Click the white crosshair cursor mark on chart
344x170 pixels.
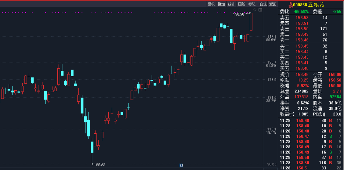[x=29, y=76]
